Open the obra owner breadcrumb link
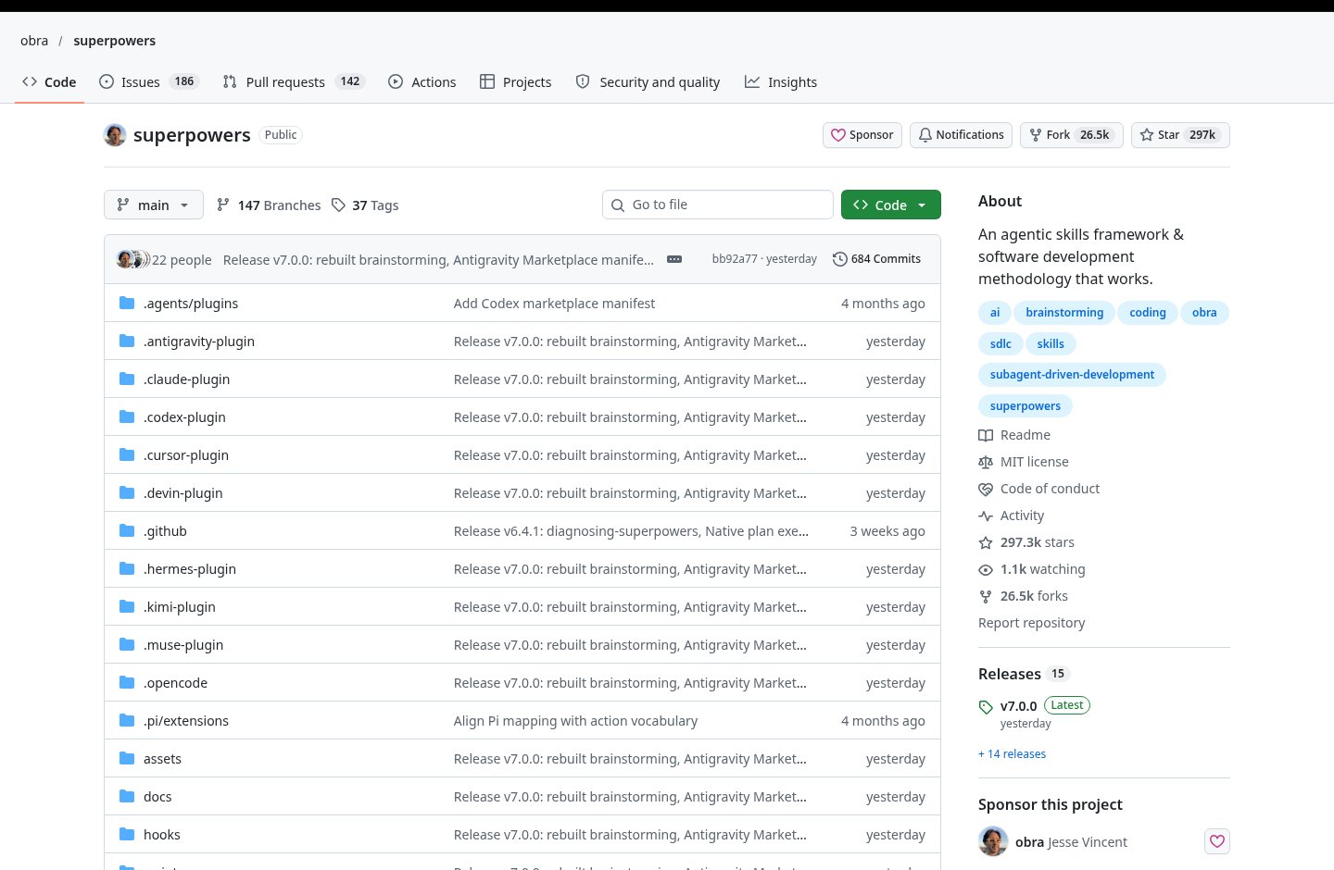 pyautogui.click(x=34, y=41)
